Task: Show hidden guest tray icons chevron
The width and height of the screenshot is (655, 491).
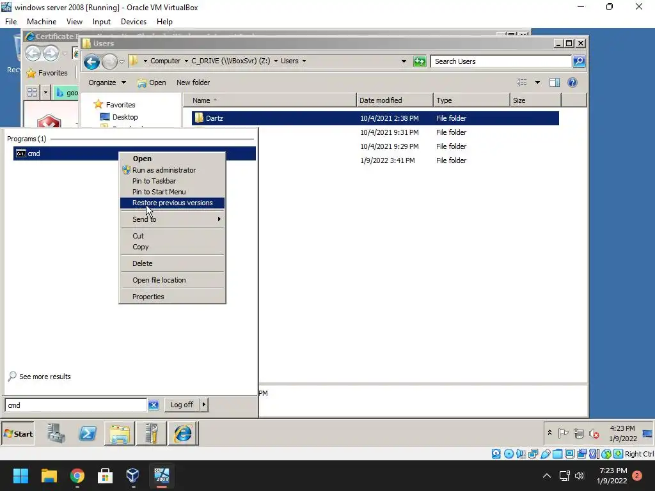Action: pyautogui.click(x=549, y=433)
